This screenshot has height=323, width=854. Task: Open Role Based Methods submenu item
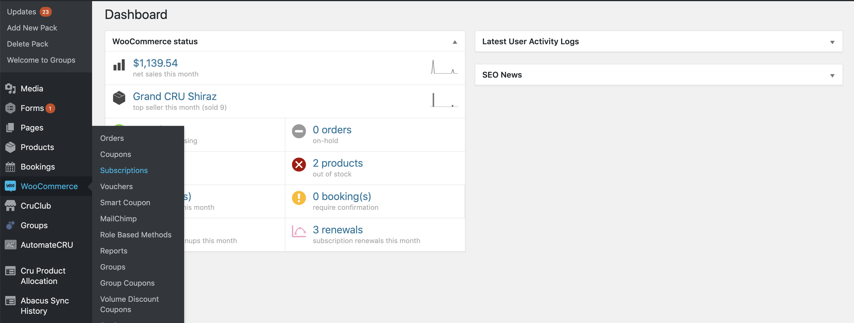tap(136, 235)
